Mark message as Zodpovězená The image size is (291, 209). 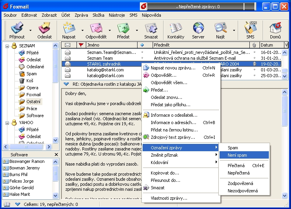point(244,183)
